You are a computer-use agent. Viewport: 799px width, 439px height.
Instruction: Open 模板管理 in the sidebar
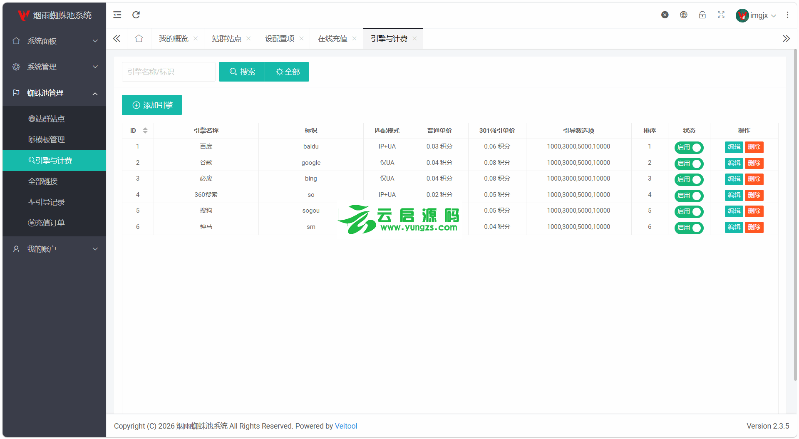55,140
